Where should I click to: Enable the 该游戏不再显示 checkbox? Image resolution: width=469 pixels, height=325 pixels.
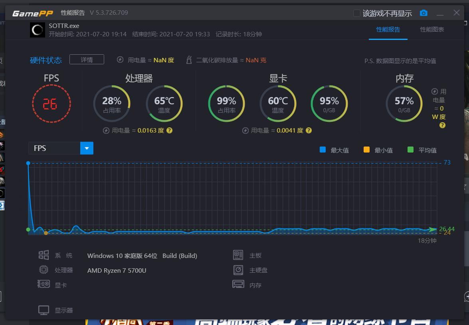point(356,13)
